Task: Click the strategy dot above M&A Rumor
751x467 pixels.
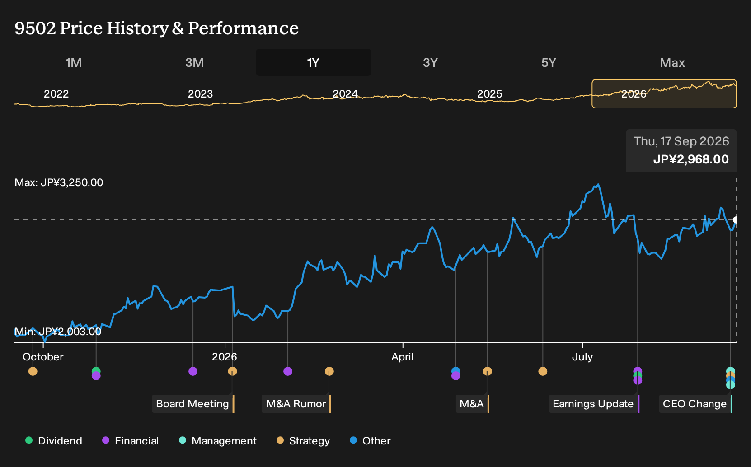Action: point(329,371)
